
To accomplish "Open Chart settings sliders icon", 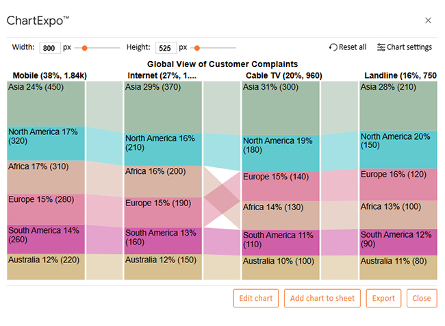I will [x=381, y=47].
